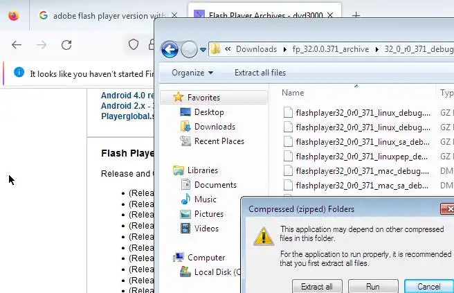Click the Libraries folder icon
The image size is (454, 293).
point(179,170)
